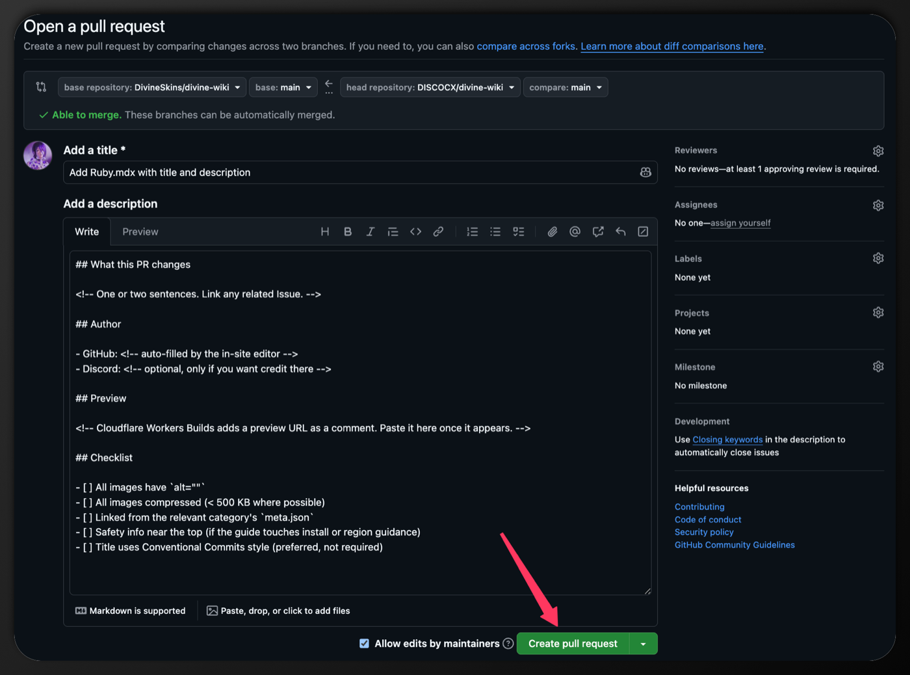
Task: Reference an issue or pull request
Action: pyautogui.click(x=598, y=232)
